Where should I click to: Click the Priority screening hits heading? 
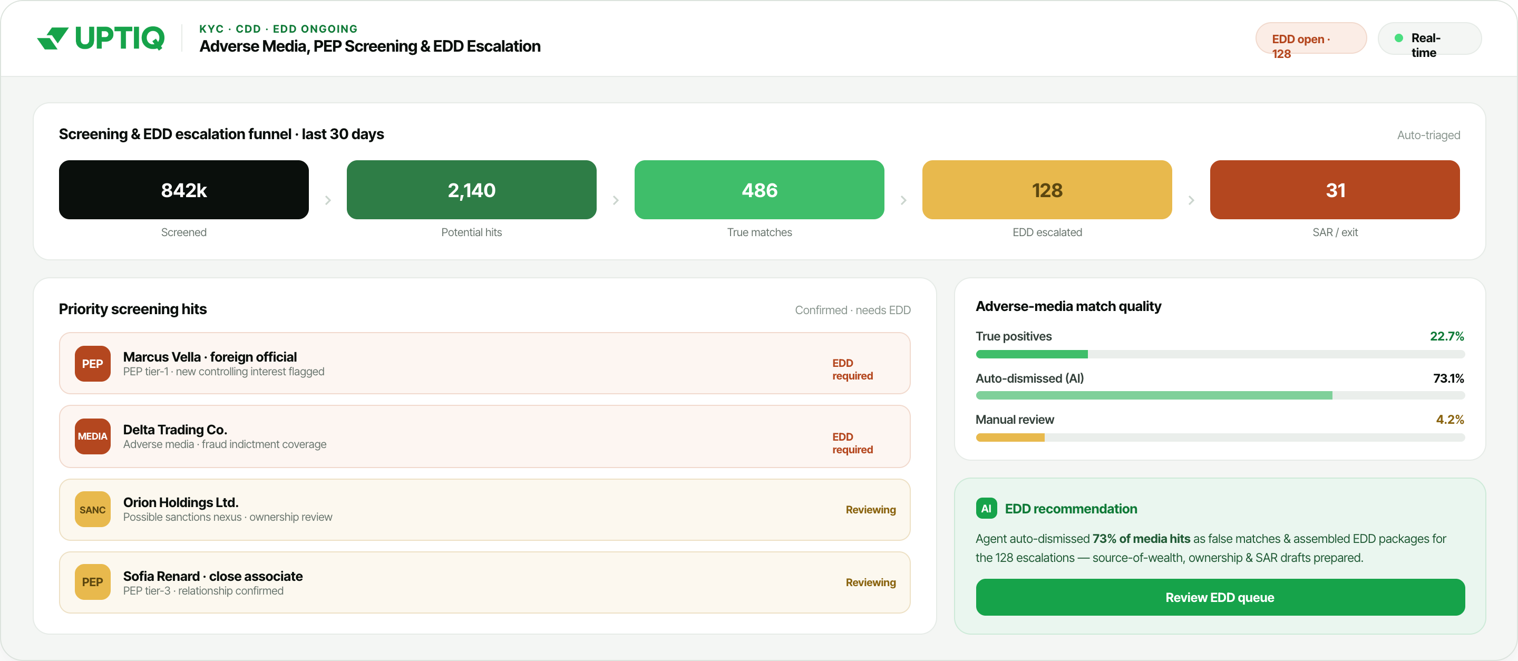point(133,309)
